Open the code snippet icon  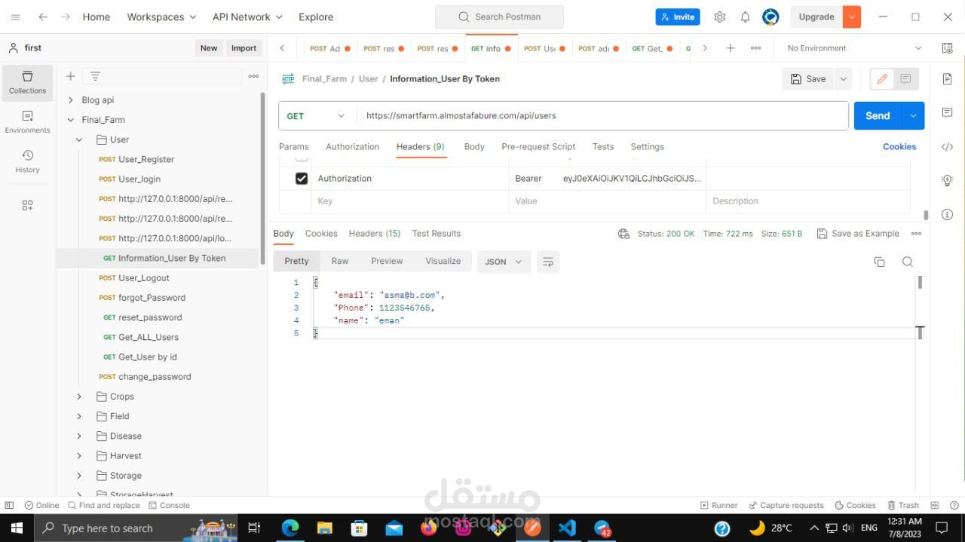(x=947, y=147)
